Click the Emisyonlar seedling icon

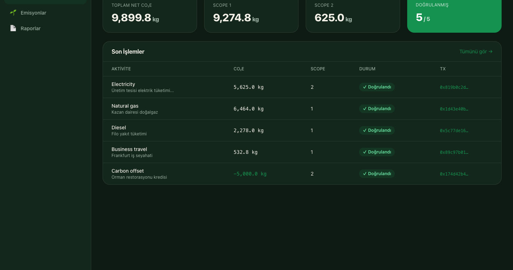point(13,13)
